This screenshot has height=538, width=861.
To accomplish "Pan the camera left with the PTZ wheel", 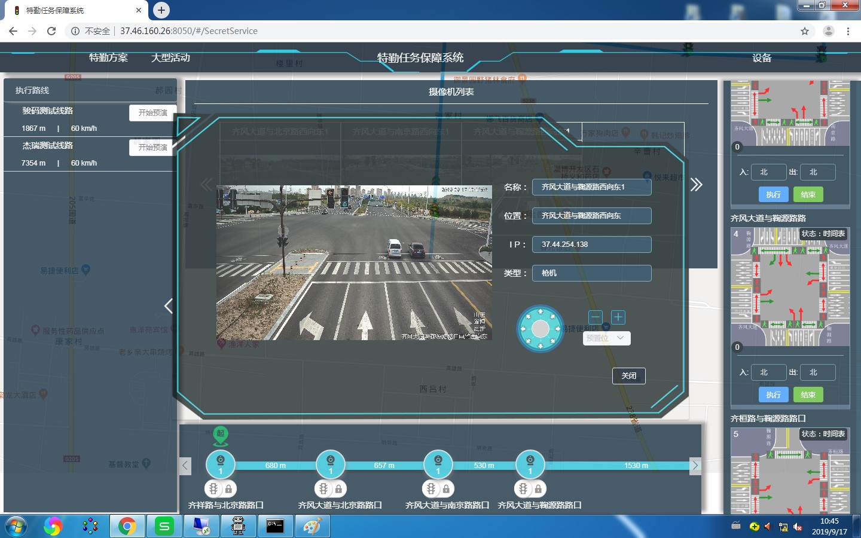I will pyautogui.click(x=523, y=329).
